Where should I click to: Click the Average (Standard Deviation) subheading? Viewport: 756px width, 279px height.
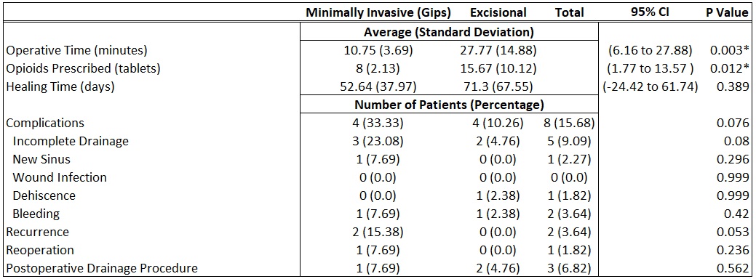(x=449, y=32)
